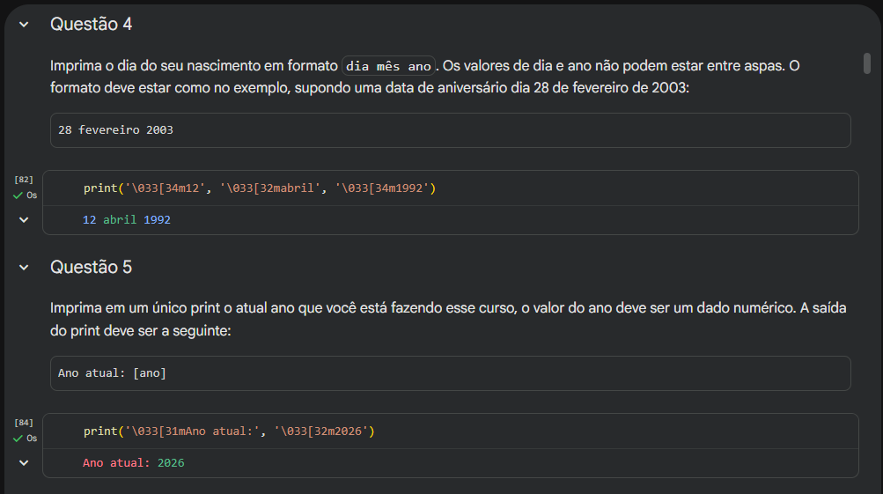Collapse the Questão 5 section

[x=24, y=268]
